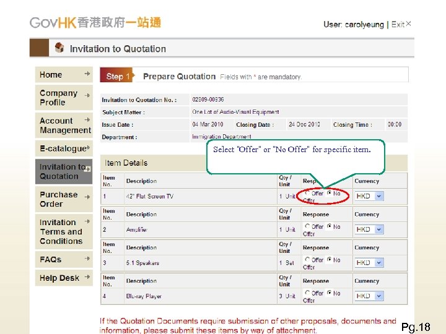Image resolution: width=446 pixels, height=334 pixels.
Task: Click the house icon beside Invitation to Quotation
Action: [59, 48]
